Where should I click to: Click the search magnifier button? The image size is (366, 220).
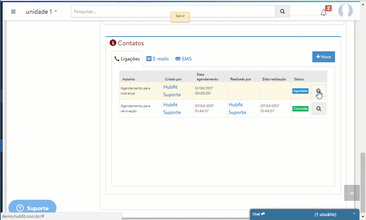point(282,11)
